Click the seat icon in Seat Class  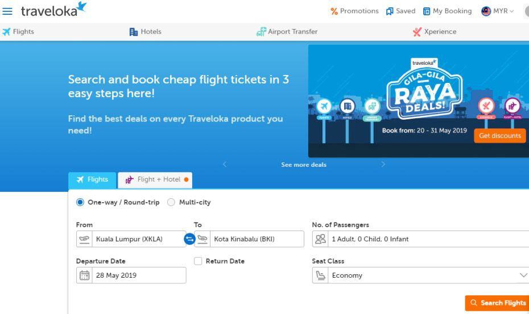click(321, 275)
